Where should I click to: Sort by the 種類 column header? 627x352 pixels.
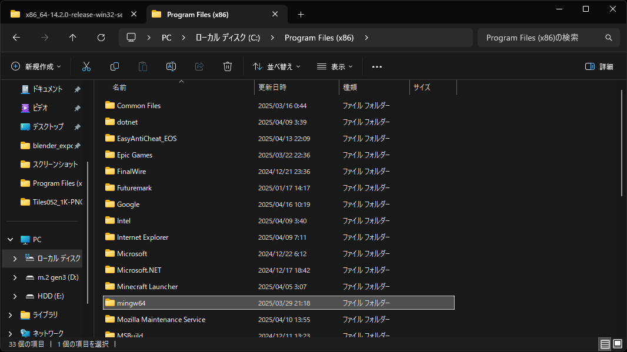[x=374, y=88]
